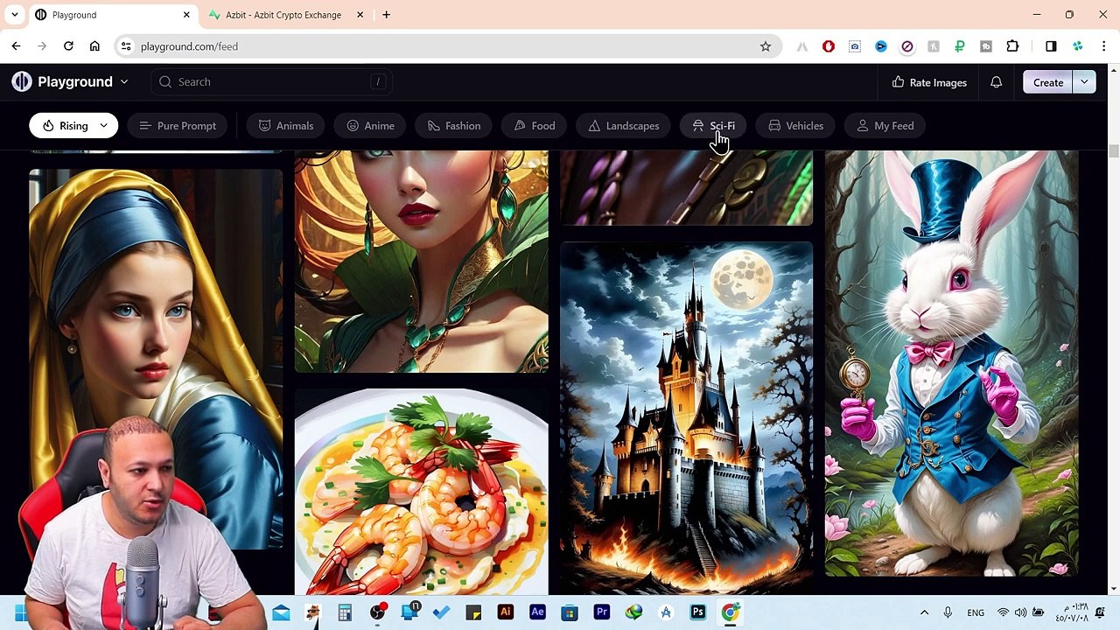The height and width of the screenshot is (630, 1120).
Task: Select the Sci-Fi category
Action: click(x=714, y=126)
